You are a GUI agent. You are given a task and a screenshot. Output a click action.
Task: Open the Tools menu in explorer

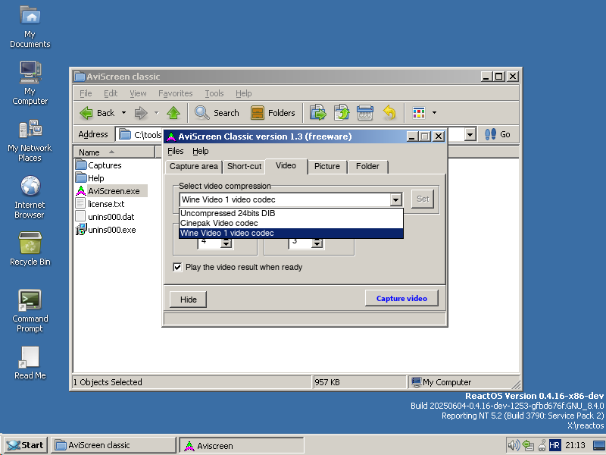pyautogui.click(x=214, y=93)
